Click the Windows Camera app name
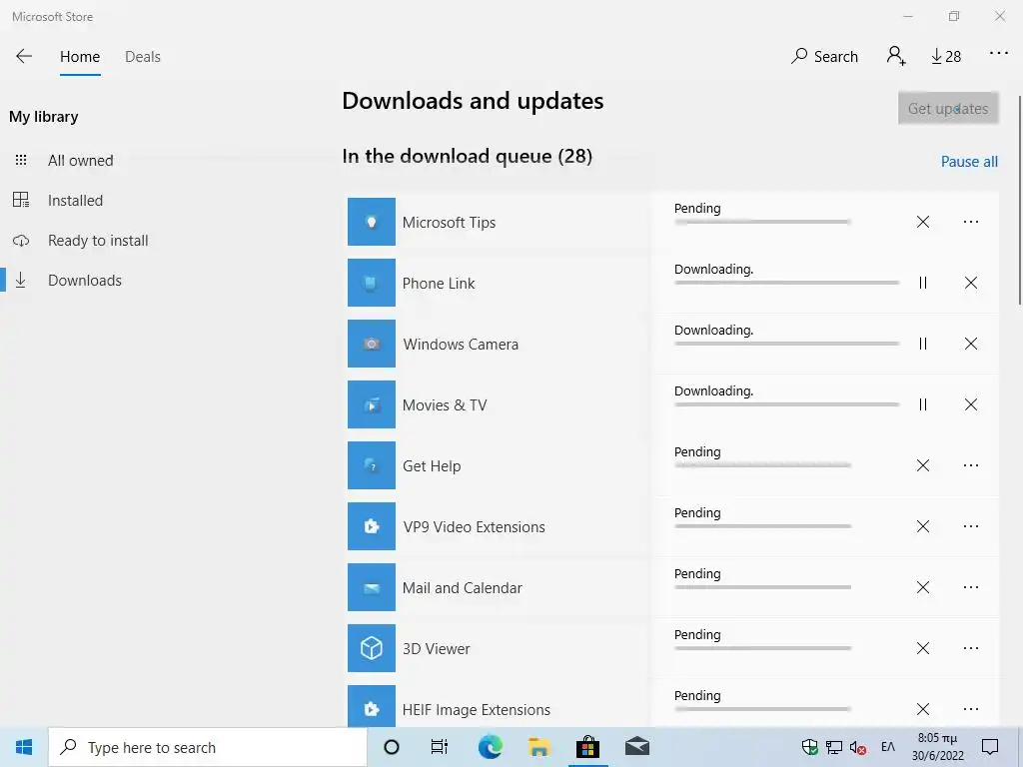 pos(461,345)
